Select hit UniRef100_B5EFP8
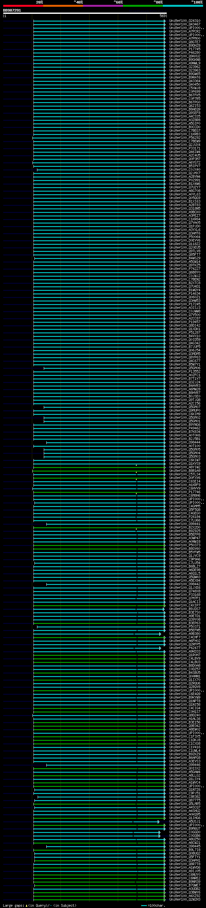The height and width of the screenshot is (908, 206). [x=185, y=535]
